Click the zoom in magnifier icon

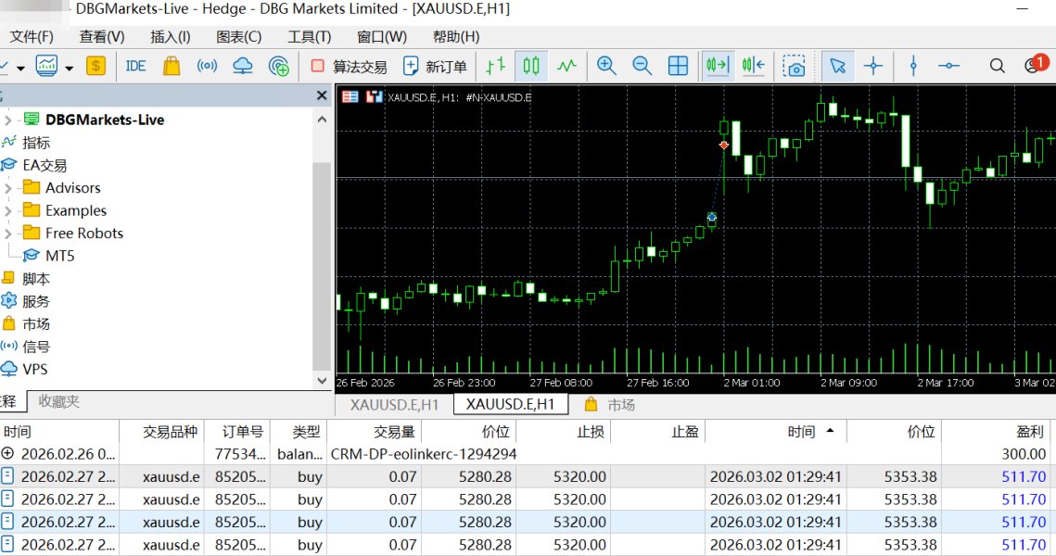pos(606,66)
